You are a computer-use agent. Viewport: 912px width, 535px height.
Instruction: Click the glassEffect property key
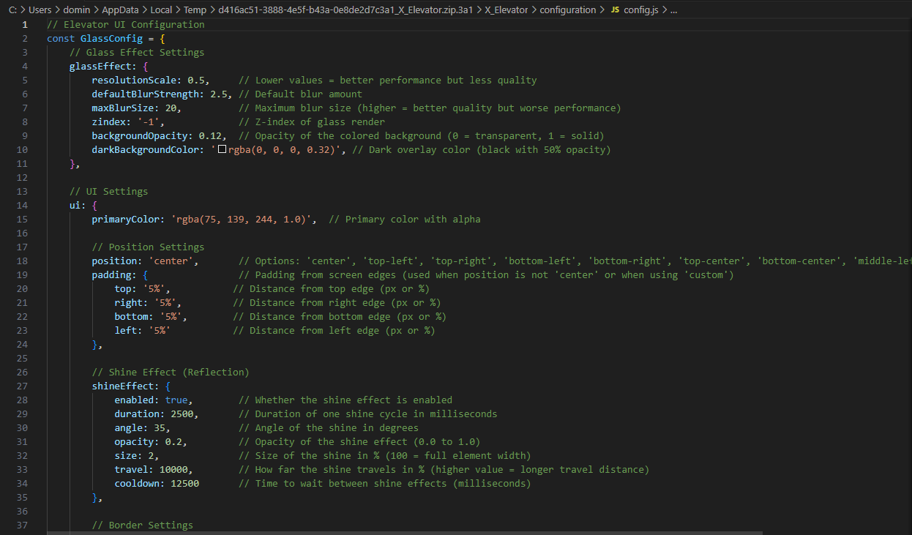(x=100, y=67)
